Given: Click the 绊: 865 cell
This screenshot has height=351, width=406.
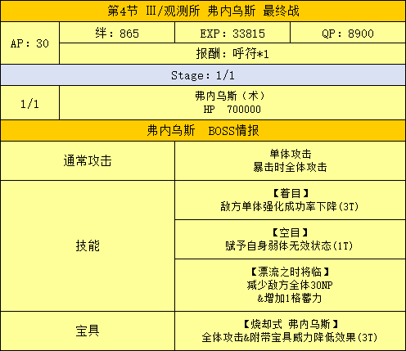Looking at the screenshot, I should [x=117, y=33].
